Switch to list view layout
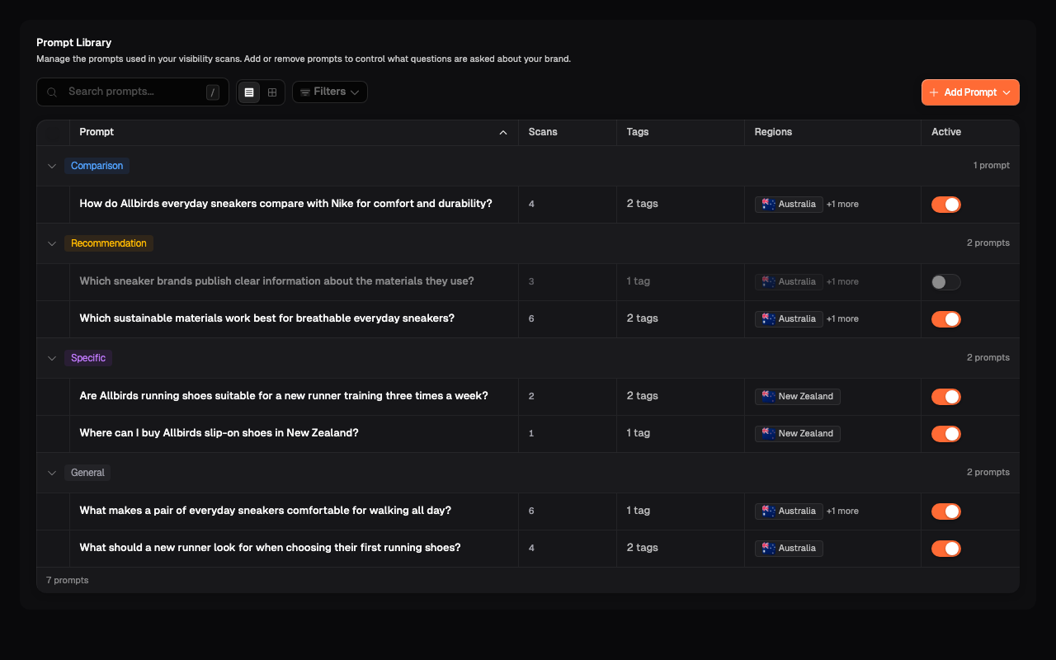 click(x=249, y=92)
